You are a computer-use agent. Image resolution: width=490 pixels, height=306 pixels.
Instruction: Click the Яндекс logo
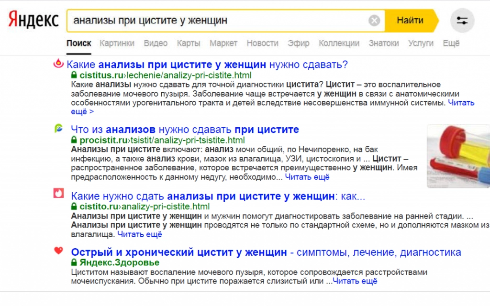pyautogui.click(x=33, y=20)
